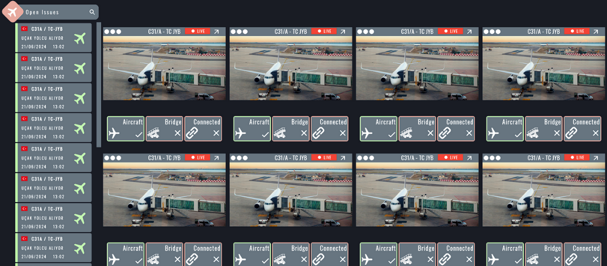Screen dimensions: 607x266
Task: Click the three dots on the second top-row feed header
Action: pos(239,31)
